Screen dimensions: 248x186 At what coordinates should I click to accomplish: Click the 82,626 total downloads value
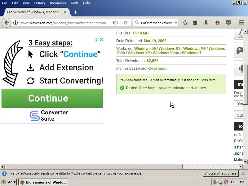[153, 61]
